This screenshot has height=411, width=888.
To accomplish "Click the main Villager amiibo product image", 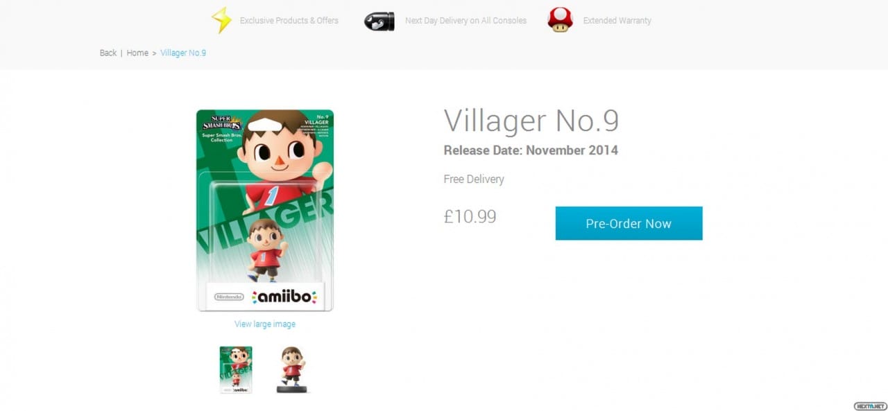I will tap(265, 210).
